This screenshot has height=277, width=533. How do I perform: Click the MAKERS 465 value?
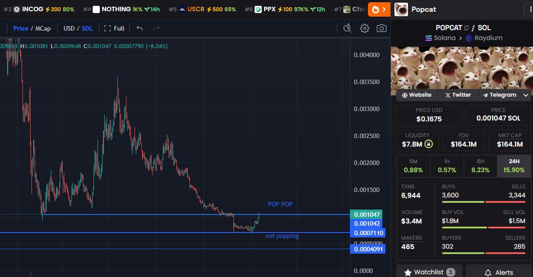pyautogui.click(x=408, y=247)
